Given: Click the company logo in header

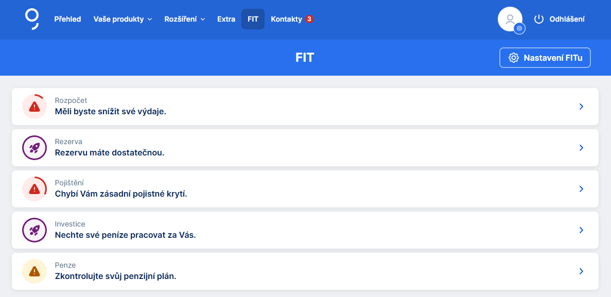Looking at the screenshot, I should (x=32, y=19).
